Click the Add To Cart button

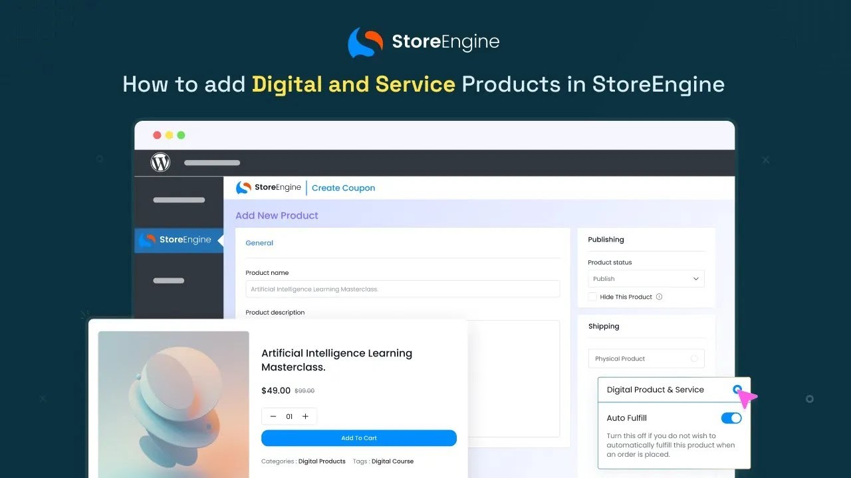[359, 438]
